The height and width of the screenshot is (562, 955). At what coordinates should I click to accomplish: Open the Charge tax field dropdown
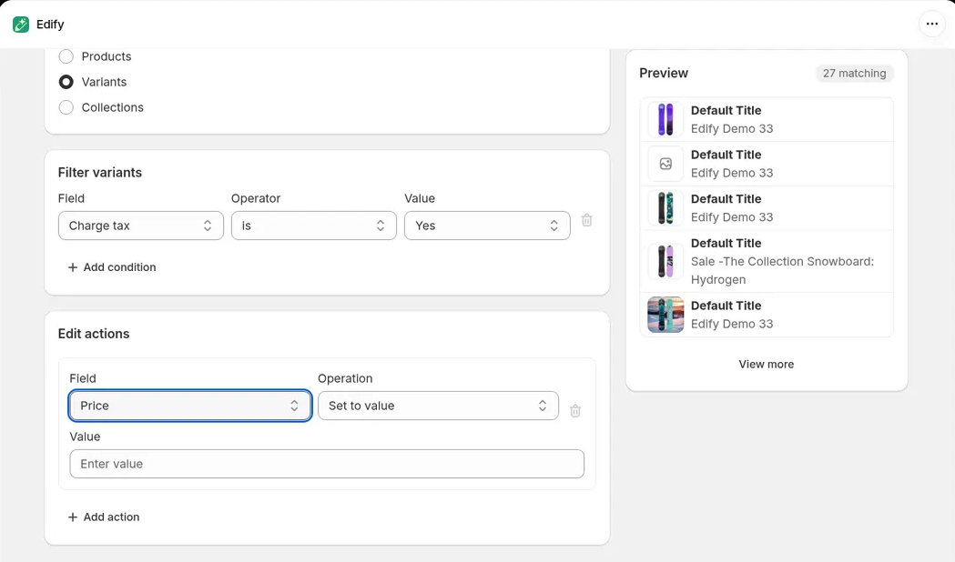pos(141,226)
